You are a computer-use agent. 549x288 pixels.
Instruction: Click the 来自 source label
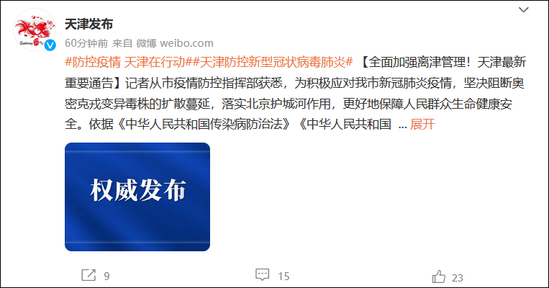(122, 43)
